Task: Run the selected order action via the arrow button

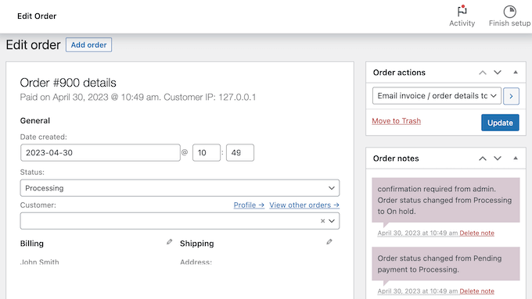Action: point(511,96)
